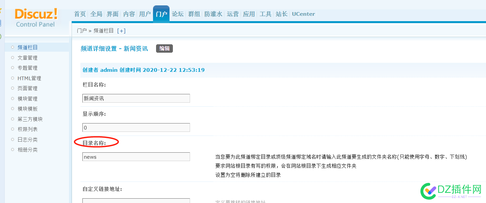Screen dimensions: 486x203
Task: Open the 界面 top menu
Action: pos(113,14)
